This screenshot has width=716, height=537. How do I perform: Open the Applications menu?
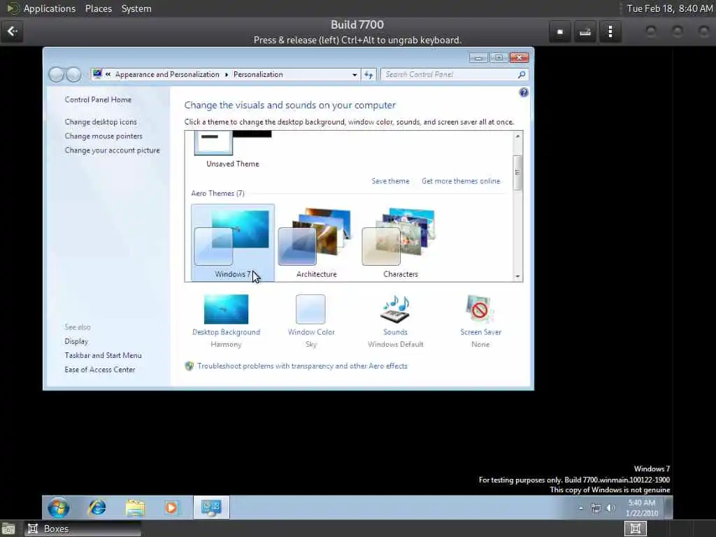coord(50,8)
